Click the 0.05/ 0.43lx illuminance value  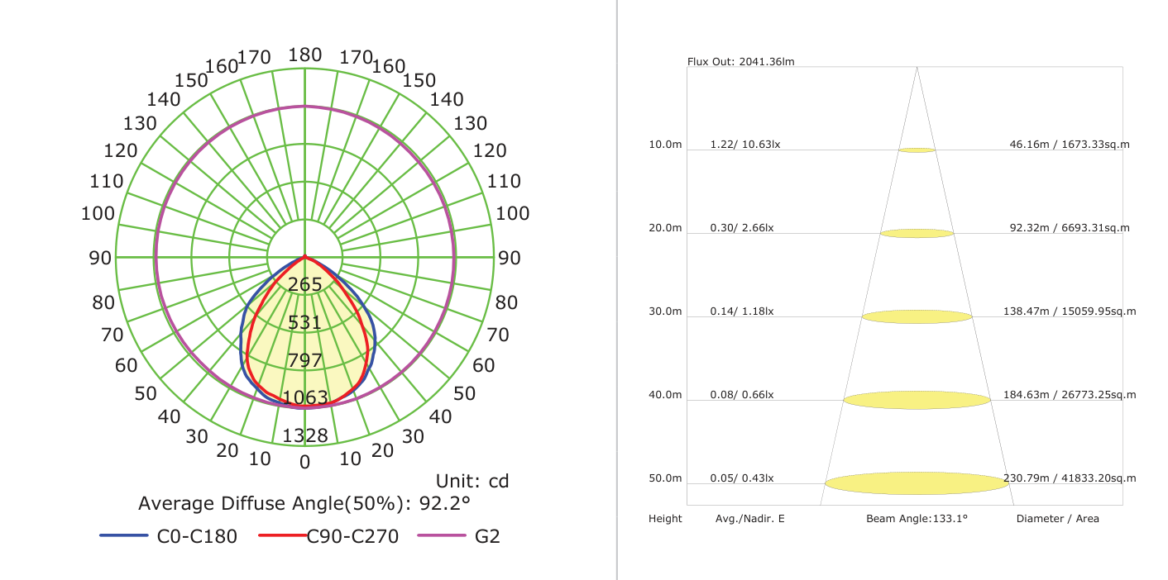(x=742, y=478)
